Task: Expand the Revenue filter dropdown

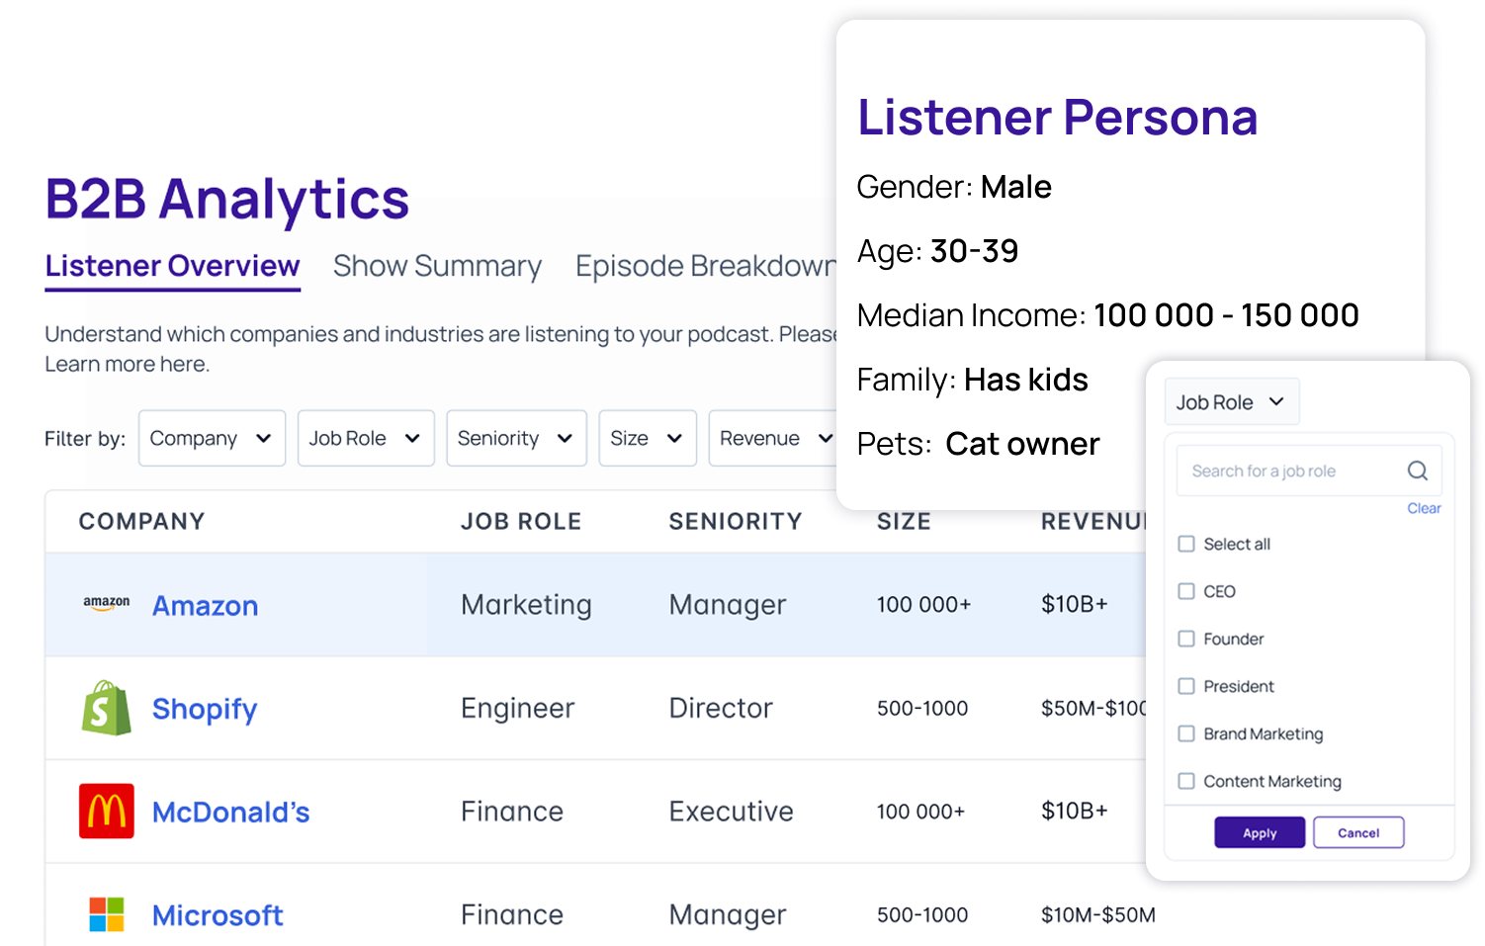Action: [773, 438]
